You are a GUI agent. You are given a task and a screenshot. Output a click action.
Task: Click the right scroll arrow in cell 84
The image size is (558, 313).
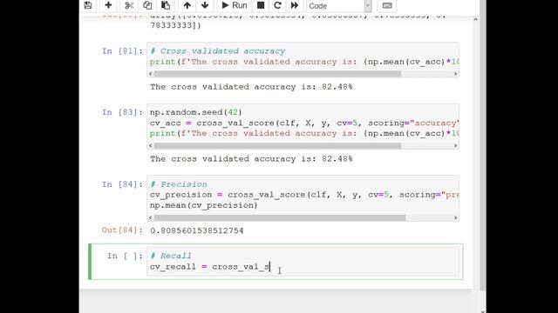click(455, 217)
